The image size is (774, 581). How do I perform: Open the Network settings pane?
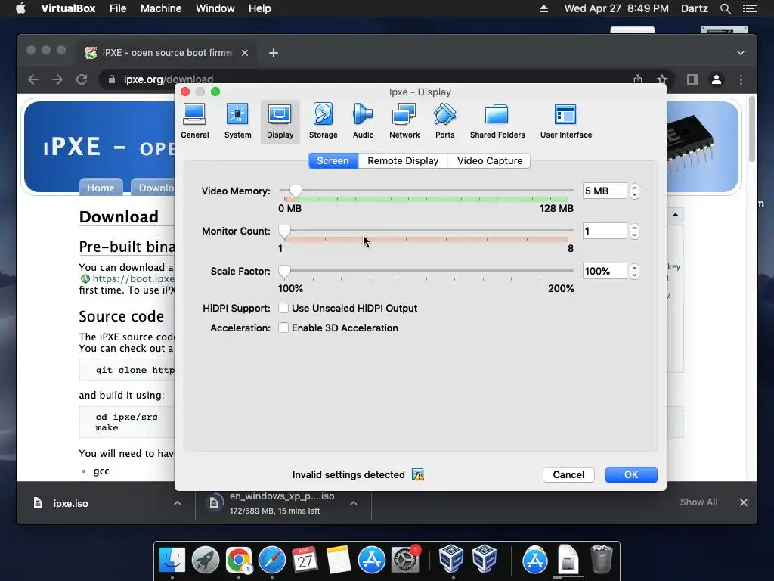coord(404,122)
